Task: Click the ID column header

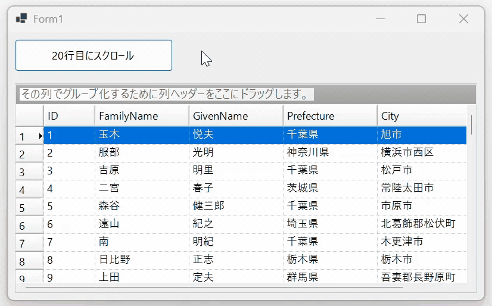Action: coord(69,116)
